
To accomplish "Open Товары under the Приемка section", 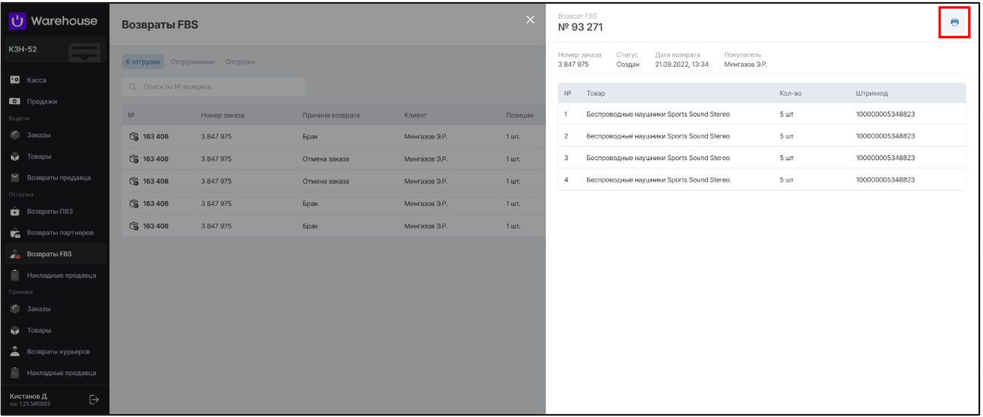I will pyautogui.click(x=39, y=330).
